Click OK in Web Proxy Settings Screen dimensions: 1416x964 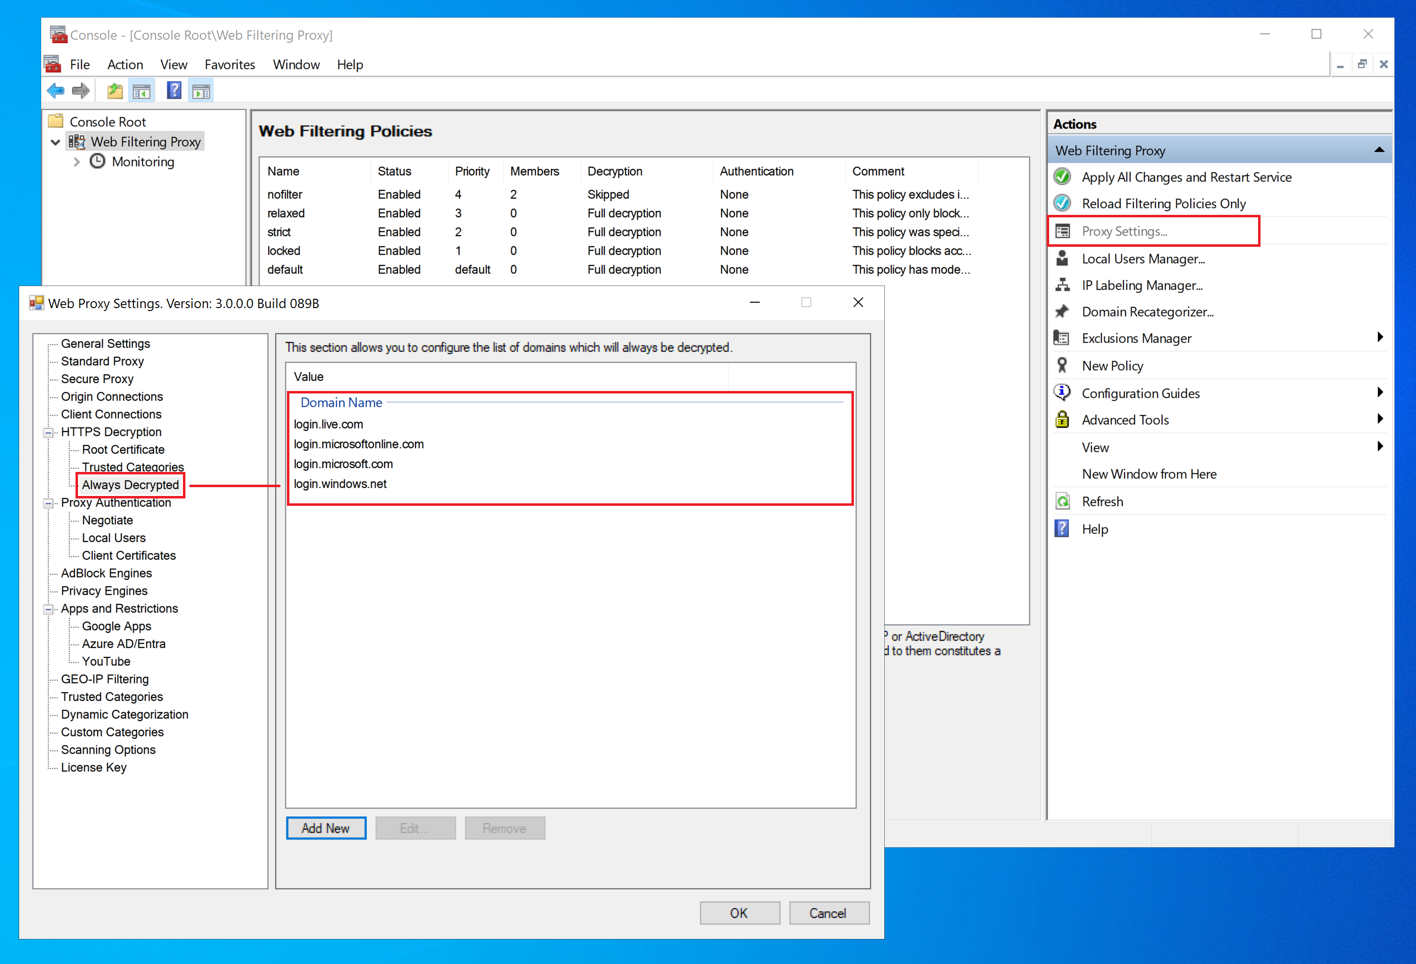tap(739, 913)
